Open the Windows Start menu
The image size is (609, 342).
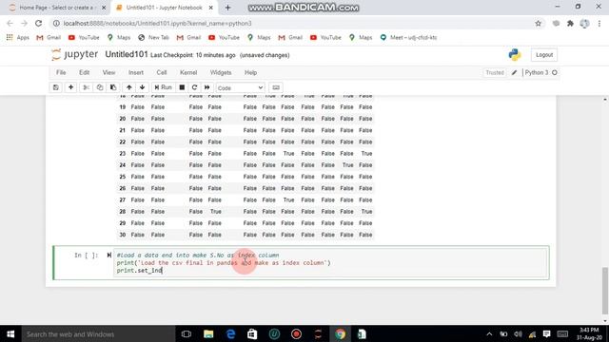[x=10, y=333]
